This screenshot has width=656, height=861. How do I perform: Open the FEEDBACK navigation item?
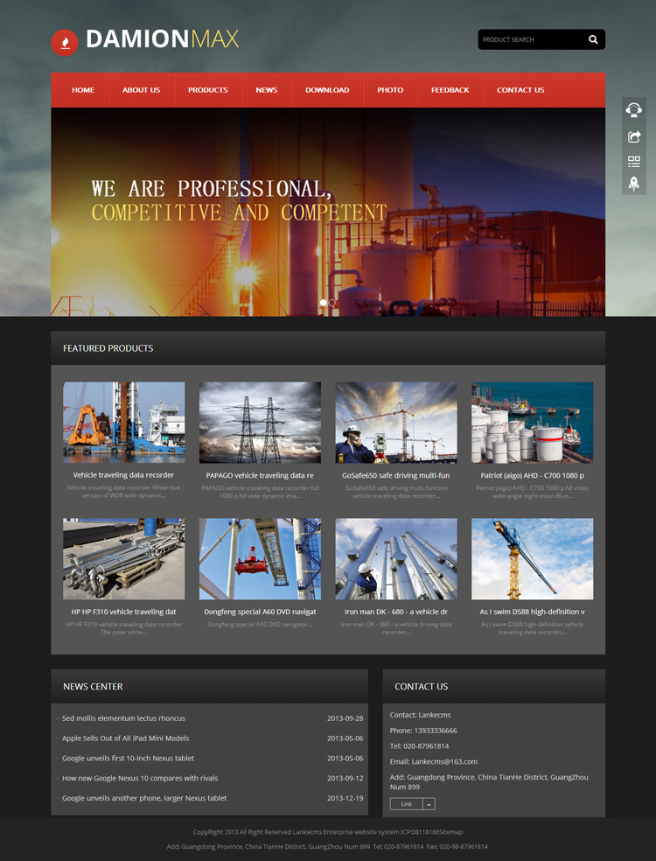click(450, 90)
